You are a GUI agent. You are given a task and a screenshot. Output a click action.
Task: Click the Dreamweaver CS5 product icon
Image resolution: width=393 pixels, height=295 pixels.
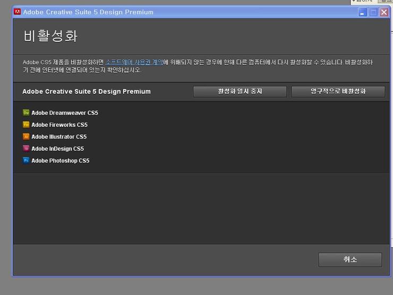(x=26, y=112)
